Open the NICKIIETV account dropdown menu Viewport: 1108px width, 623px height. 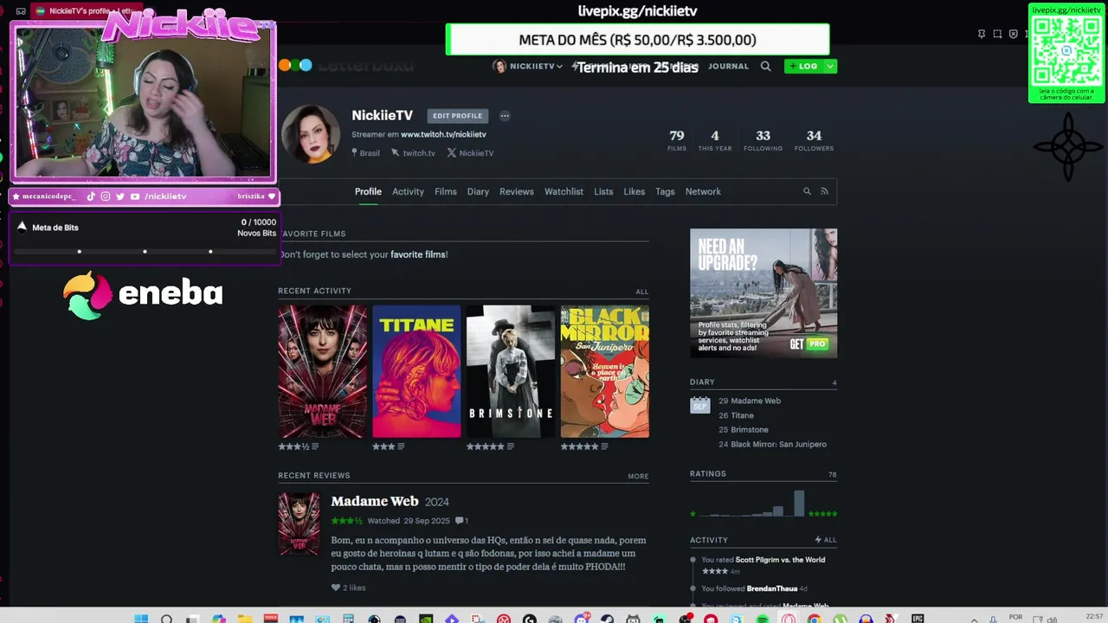[x=528, y=66]
